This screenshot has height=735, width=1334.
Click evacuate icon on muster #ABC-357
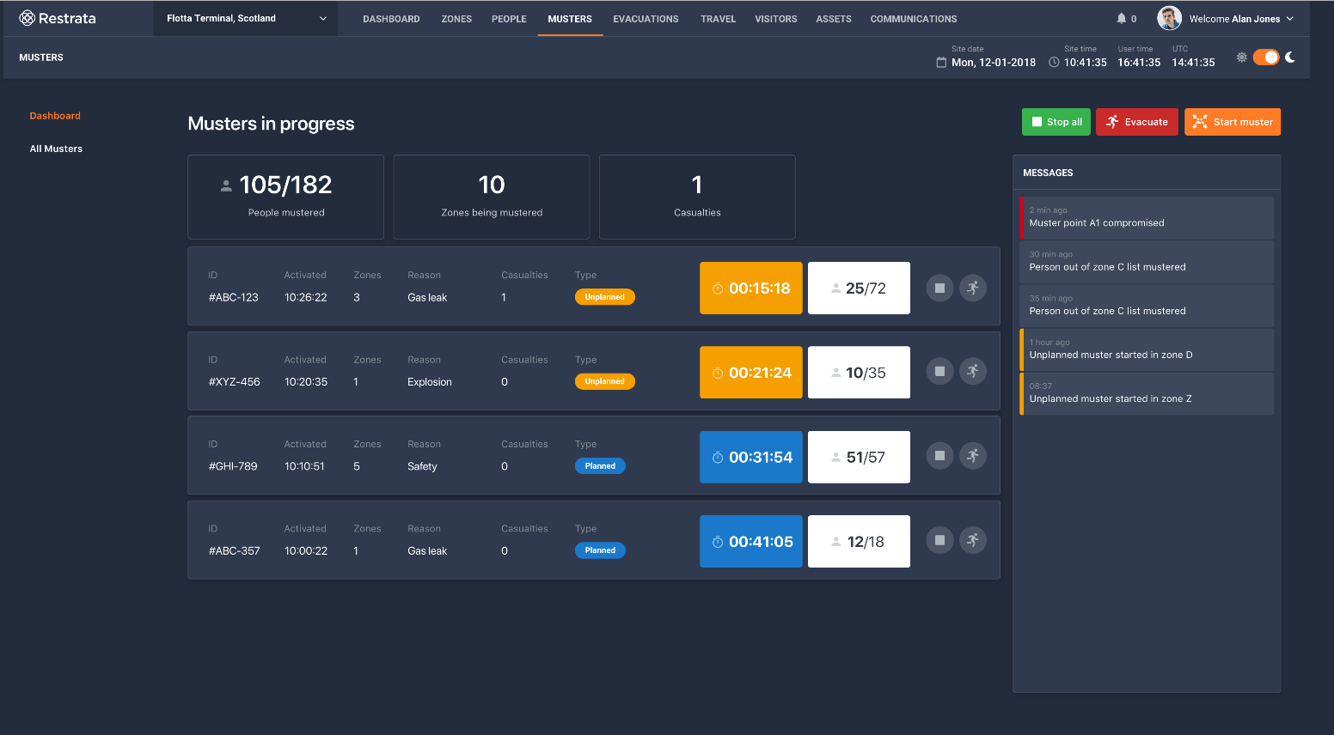972,540
